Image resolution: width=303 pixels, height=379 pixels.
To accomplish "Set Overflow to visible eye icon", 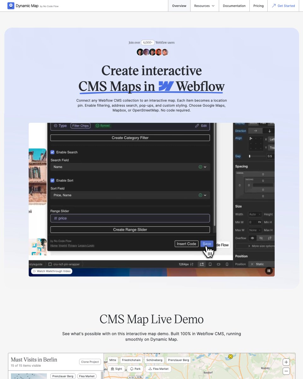I will pos(252,238).
